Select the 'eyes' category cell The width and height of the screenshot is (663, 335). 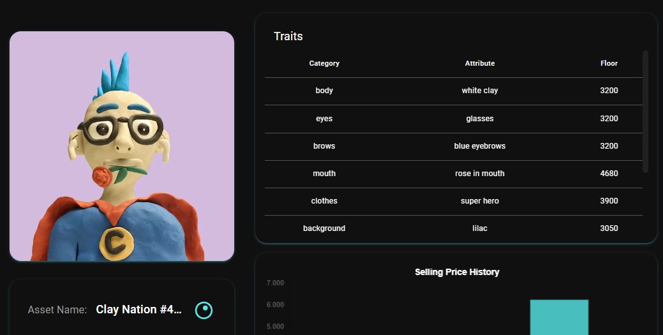[x=324, y=119]
